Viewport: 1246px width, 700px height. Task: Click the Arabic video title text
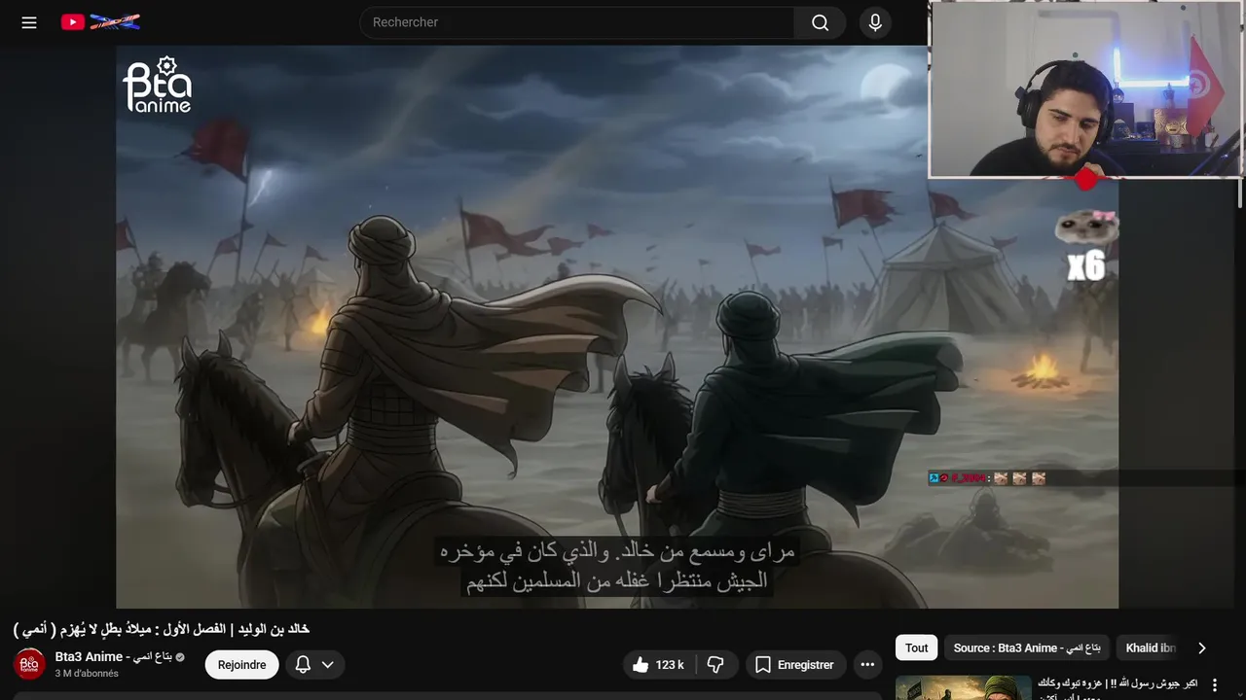coord(162,629)
